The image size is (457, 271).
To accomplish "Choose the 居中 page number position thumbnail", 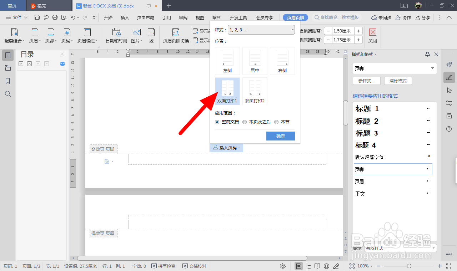I will [255, 61].
